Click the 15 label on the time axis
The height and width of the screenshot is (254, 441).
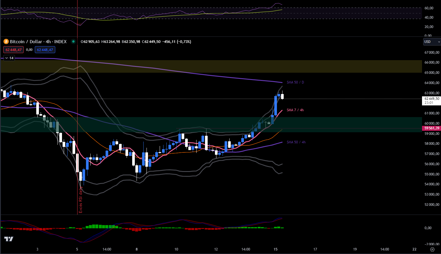(x=275, y=250)
